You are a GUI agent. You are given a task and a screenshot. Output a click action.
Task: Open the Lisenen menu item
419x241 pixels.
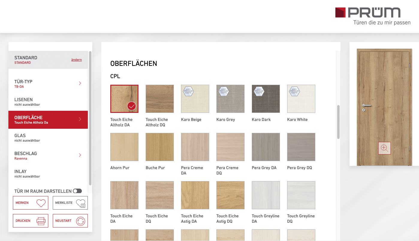tap(48, 102)
